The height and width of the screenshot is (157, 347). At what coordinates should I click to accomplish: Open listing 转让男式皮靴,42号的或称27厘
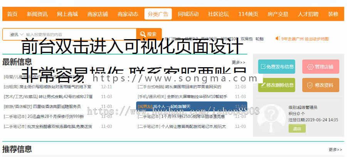click(66, 97)
